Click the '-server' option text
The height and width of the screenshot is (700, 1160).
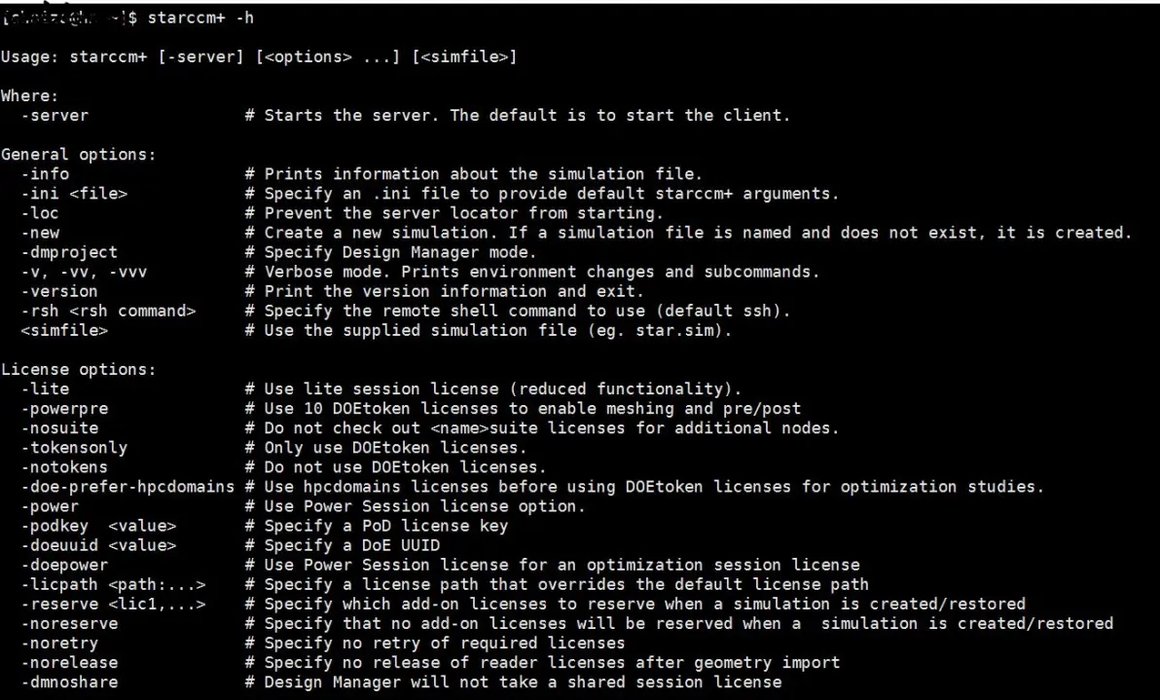tap(54, 116)
